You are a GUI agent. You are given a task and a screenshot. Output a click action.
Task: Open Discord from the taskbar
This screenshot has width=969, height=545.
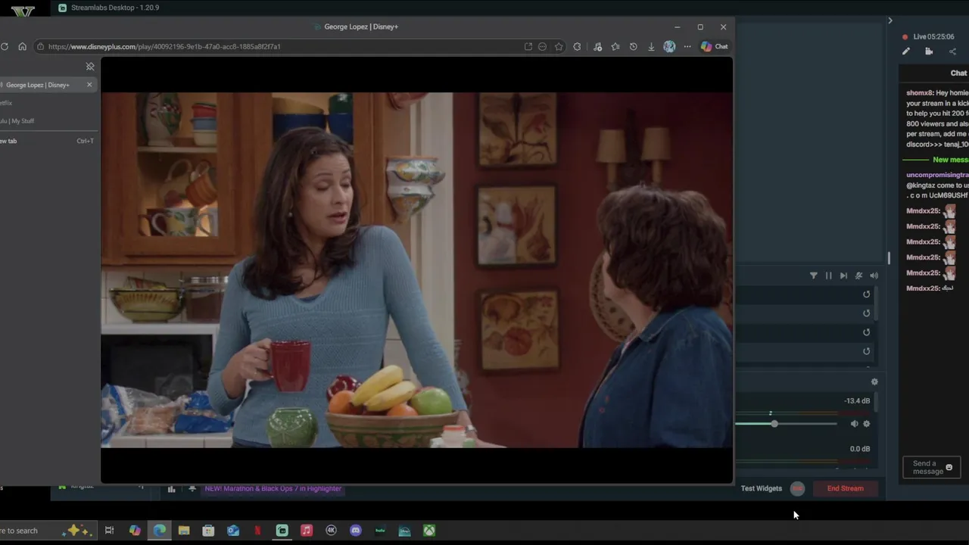(x=356, y=531)
